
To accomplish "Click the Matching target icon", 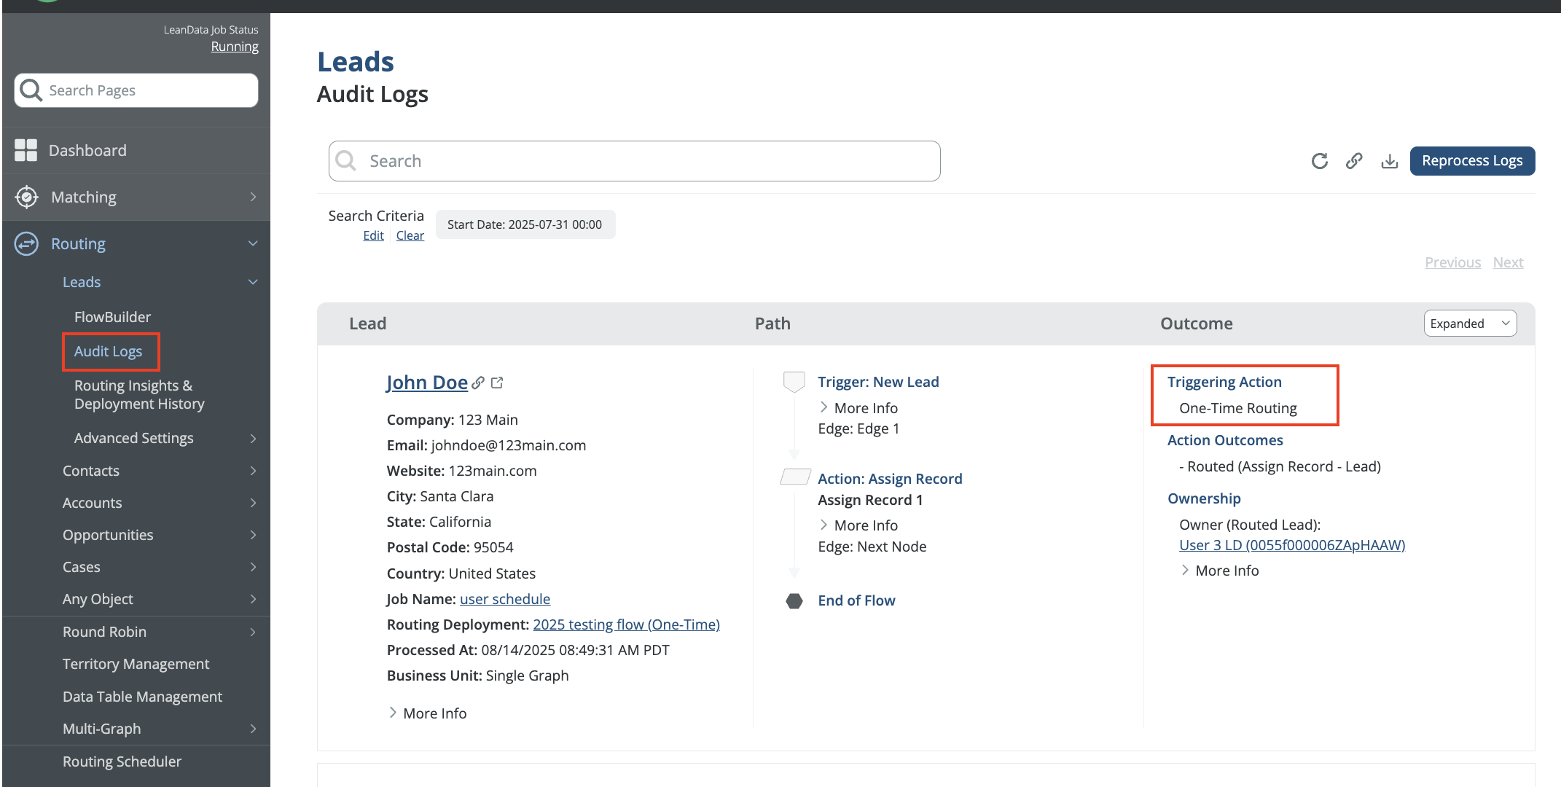I will tap(27, 197).
